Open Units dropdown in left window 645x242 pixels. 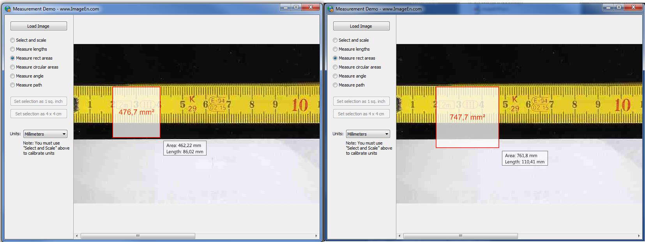pyautogui.click(x=45, y=134)
